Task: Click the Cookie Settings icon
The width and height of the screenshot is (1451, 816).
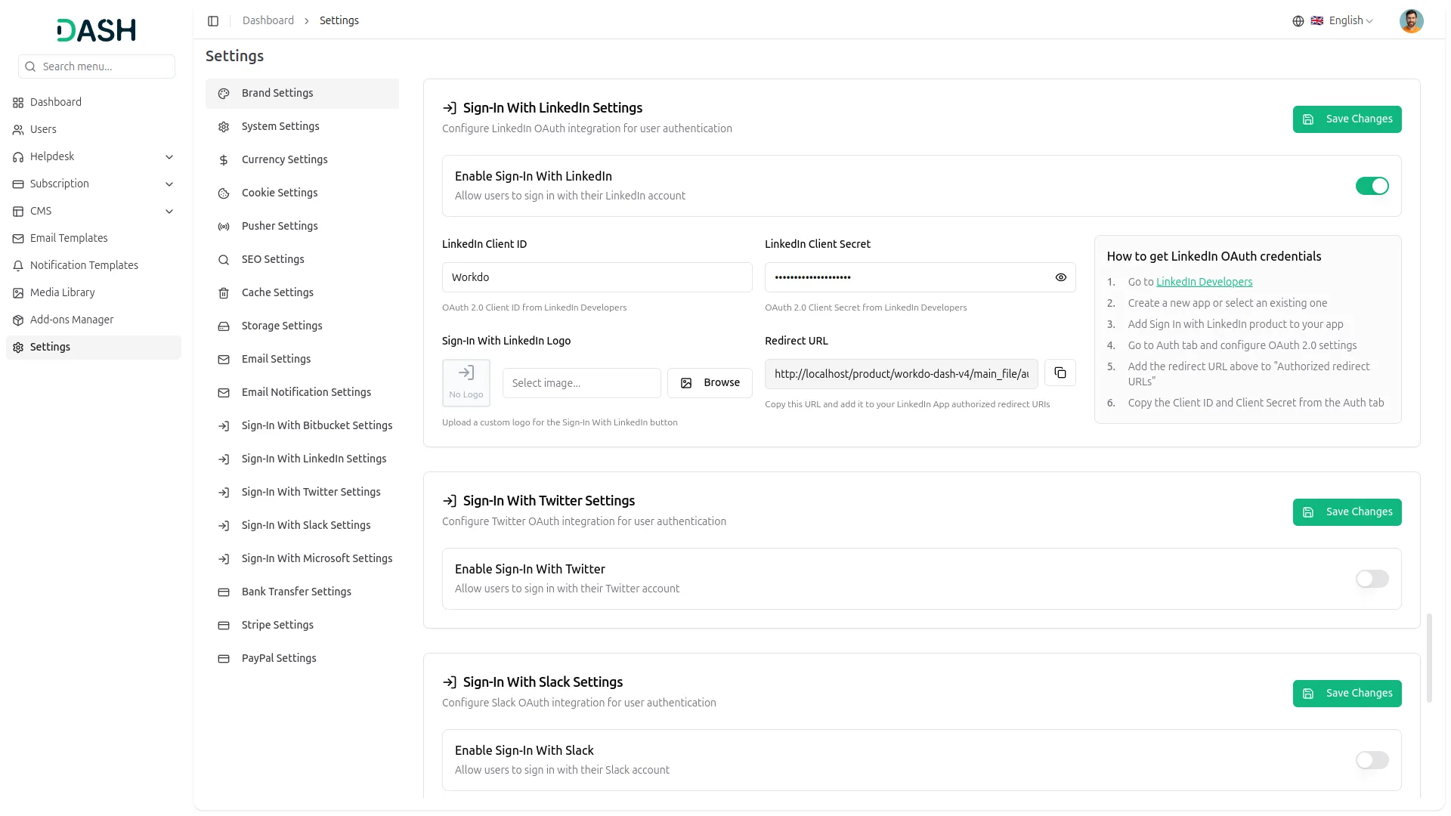Action: [224, 193]
